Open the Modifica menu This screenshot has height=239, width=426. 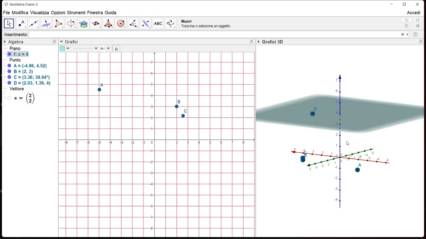(x=20, y=13)
